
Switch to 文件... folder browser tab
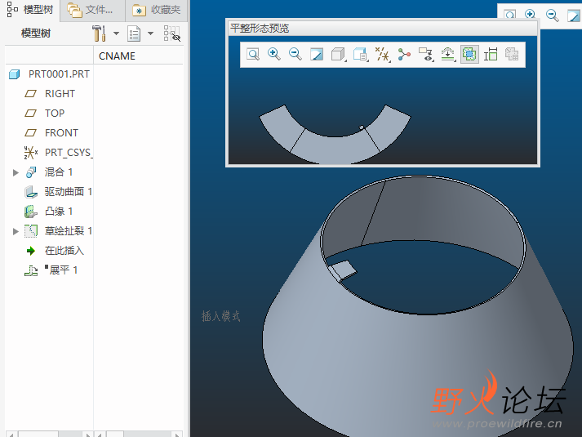(x=91, y=10)
